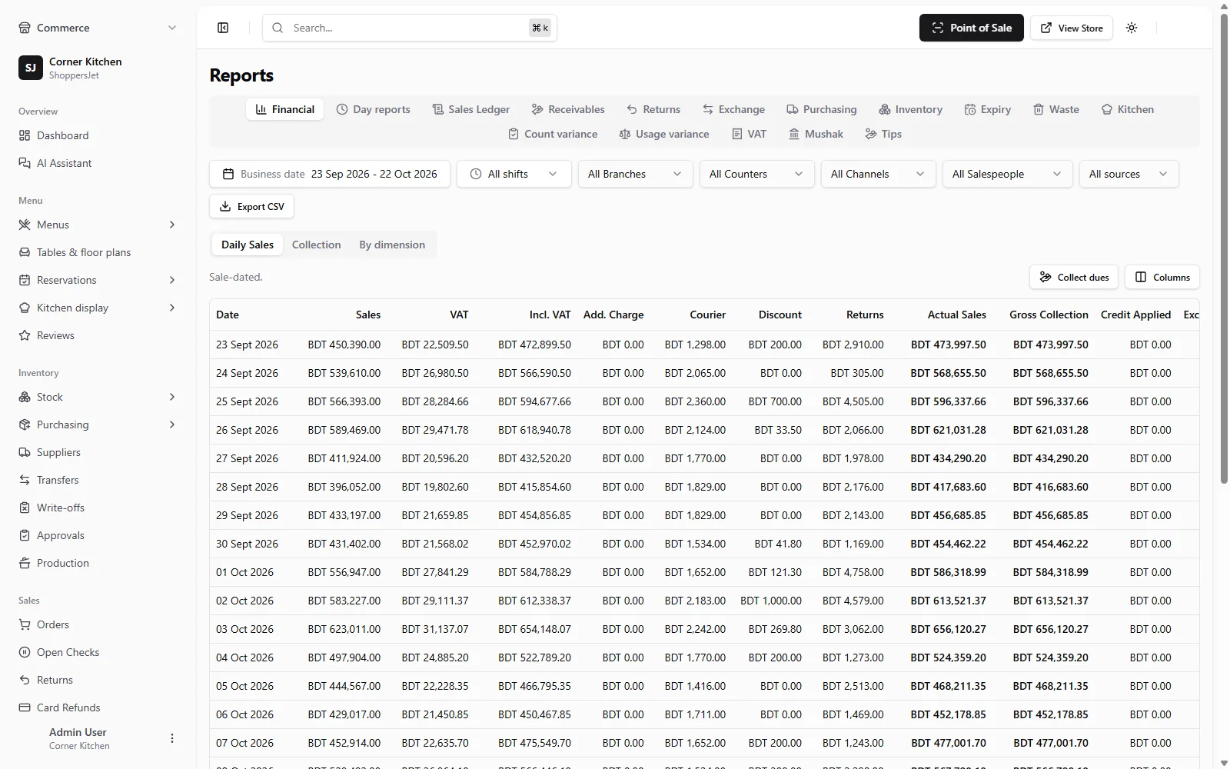Open the All Salespeople dropdown
Image resolution: width=1230 pixels, height=769 pixels.
pyautogui.click(x=1008, y=174)
